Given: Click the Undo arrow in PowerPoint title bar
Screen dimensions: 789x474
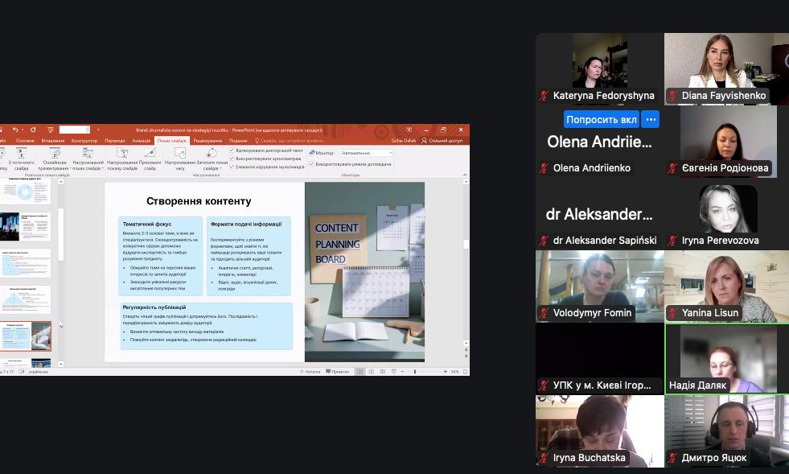Looking at the screenshot, I should [15, 130].
